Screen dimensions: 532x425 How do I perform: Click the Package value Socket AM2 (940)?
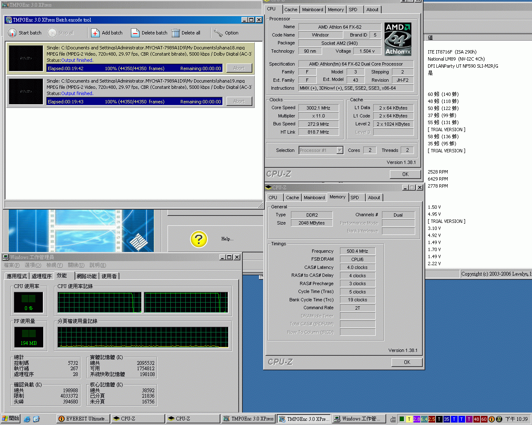coord(340,43)
